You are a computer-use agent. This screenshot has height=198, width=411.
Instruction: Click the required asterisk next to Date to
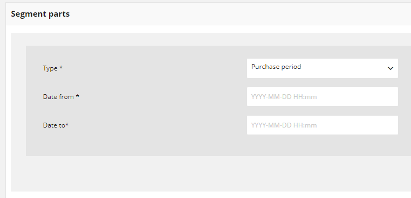coord(67,124)
